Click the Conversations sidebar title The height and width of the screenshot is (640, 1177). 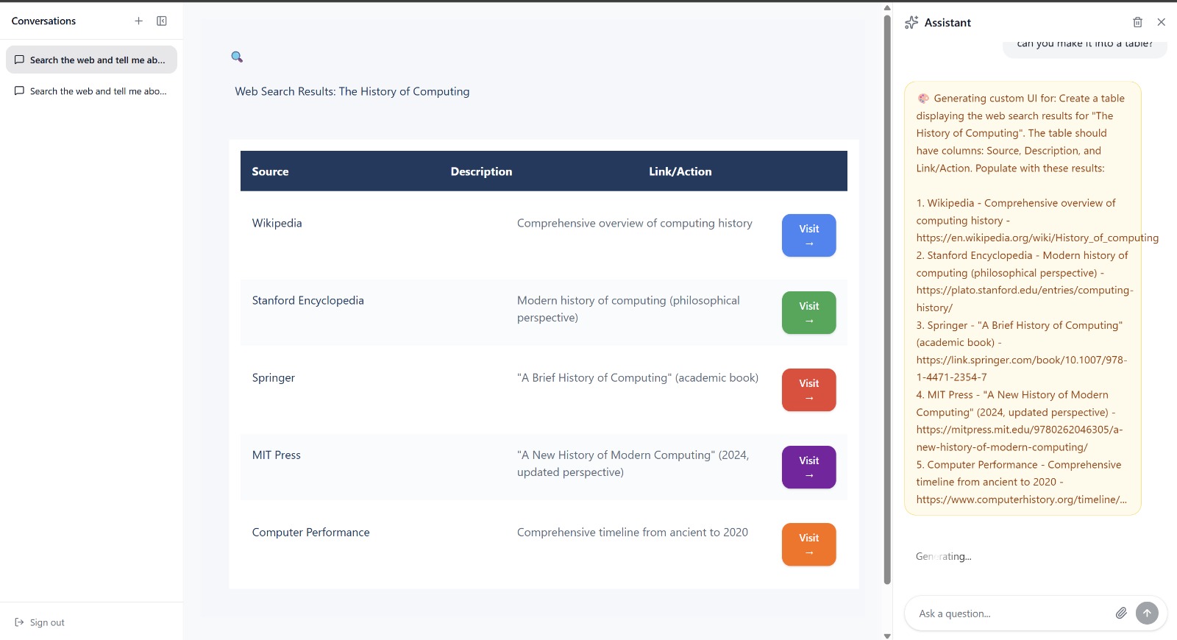coord(43,21)
